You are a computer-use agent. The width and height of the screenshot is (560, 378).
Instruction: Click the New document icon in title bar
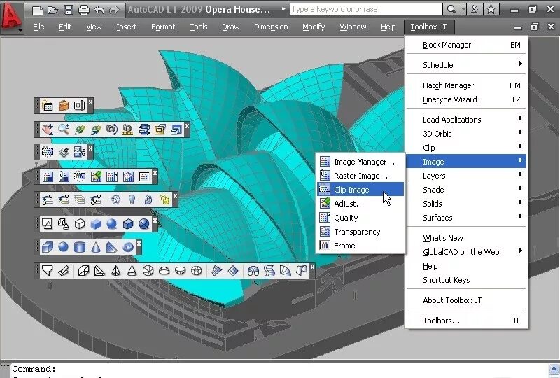[37, 10]
